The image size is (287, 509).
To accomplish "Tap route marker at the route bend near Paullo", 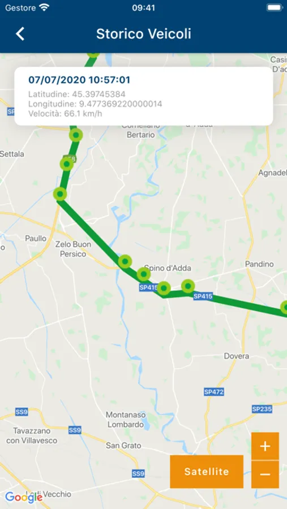I will click(x=60, y=194).
